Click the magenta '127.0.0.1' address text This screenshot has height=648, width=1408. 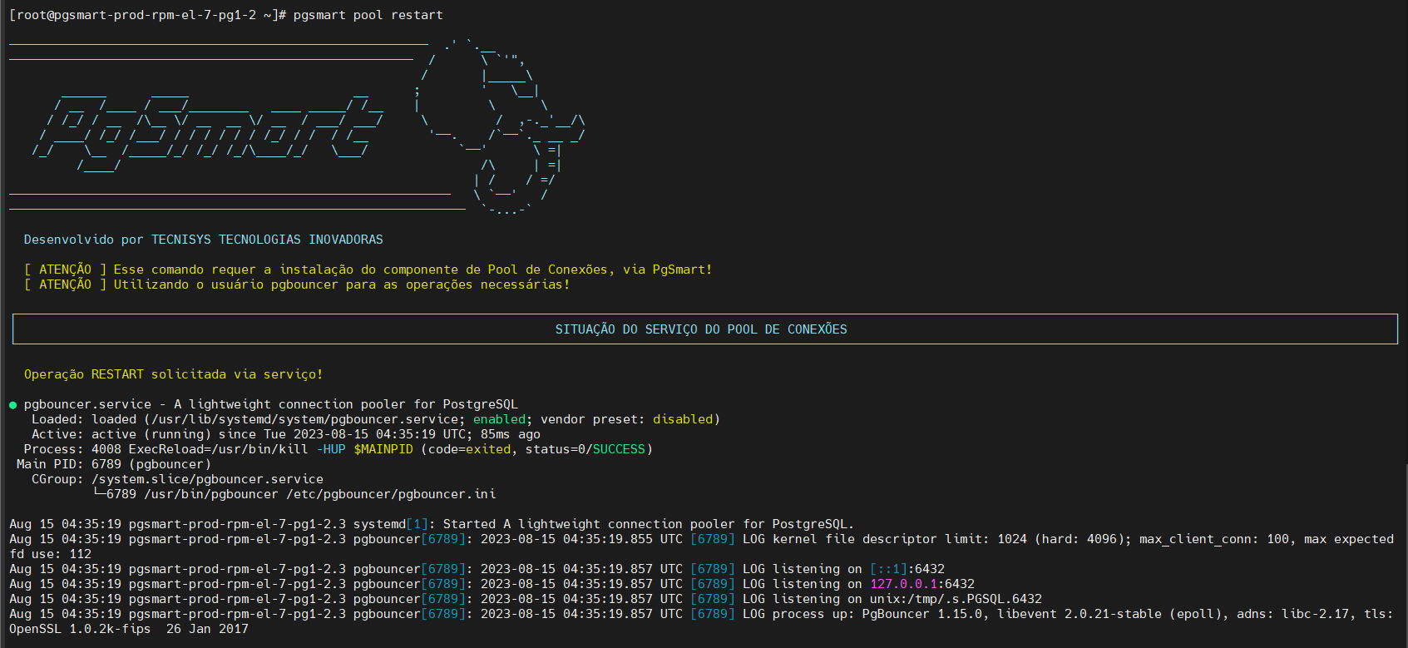903,584
